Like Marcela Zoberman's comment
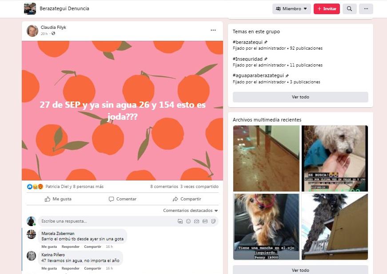Viewport: 387px width, 274px height. (49, 247)
